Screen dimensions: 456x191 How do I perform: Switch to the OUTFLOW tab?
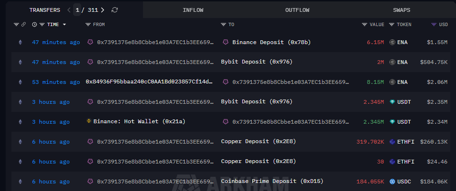(x=297, y=9)
